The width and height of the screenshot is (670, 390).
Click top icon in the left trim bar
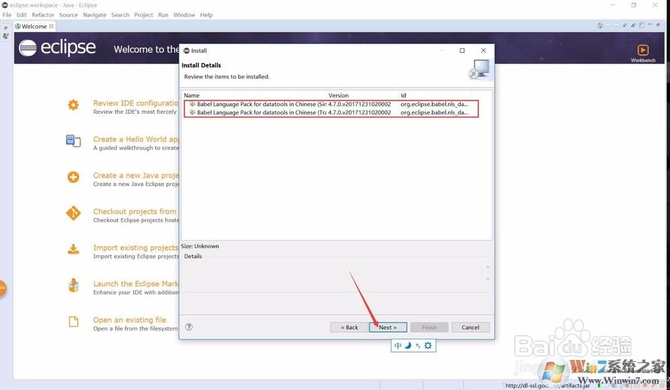(5, 27)
